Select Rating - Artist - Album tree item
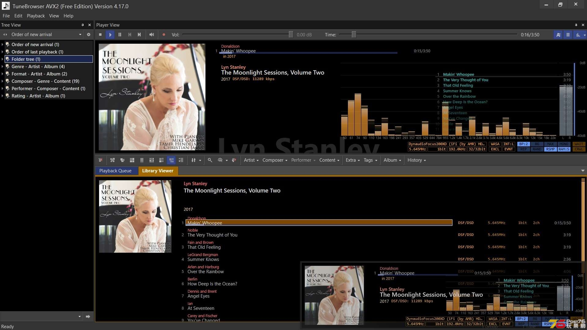The height and width of the screenshot is (330, 587). click(38, 96)
